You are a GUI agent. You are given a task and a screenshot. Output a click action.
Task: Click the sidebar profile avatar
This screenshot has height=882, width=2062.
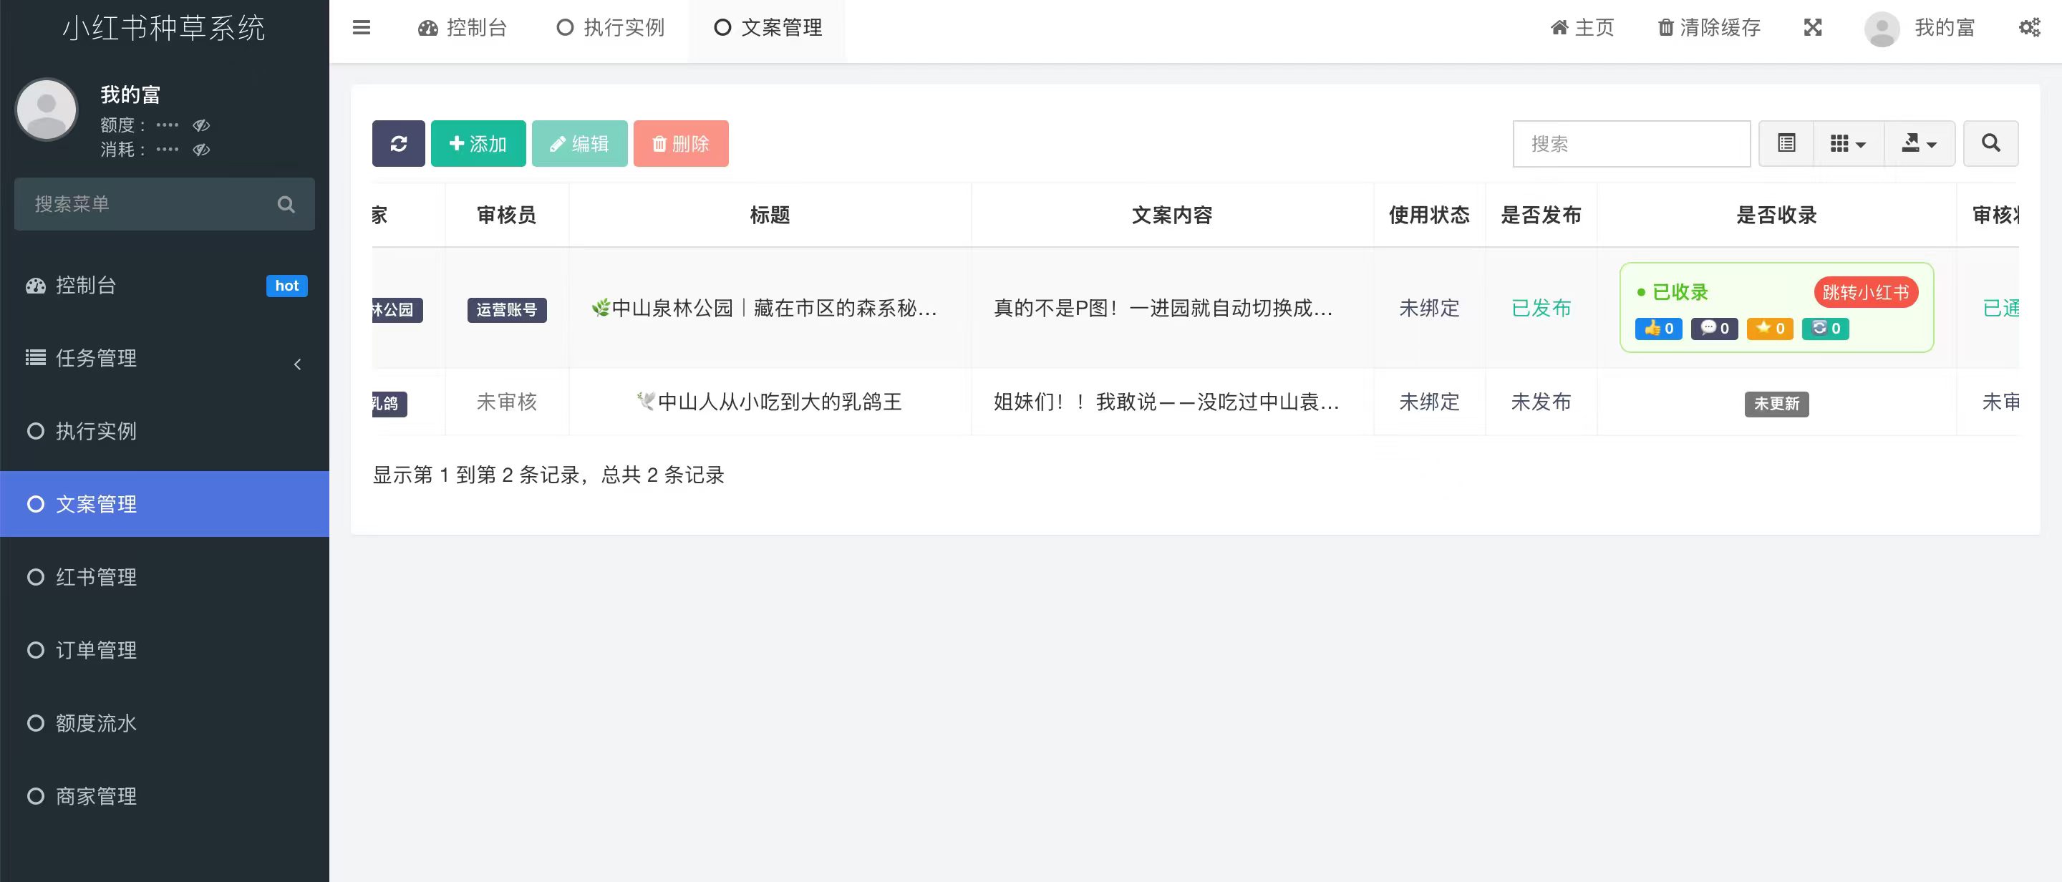[47, 110]
